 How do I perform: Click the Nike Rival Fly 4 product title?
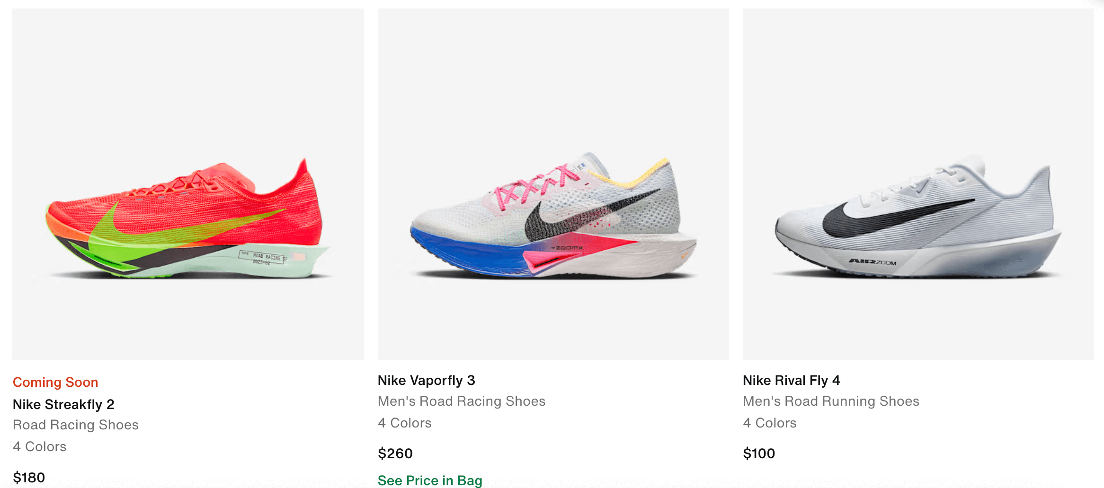tap(791, 380)
